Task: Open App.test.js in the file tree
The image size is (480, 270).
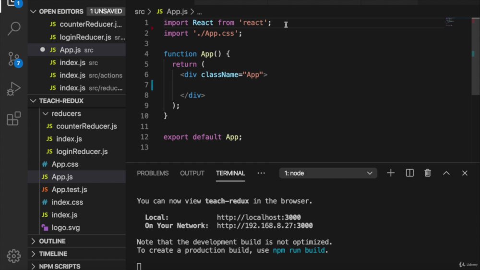Action: point(77,189)
